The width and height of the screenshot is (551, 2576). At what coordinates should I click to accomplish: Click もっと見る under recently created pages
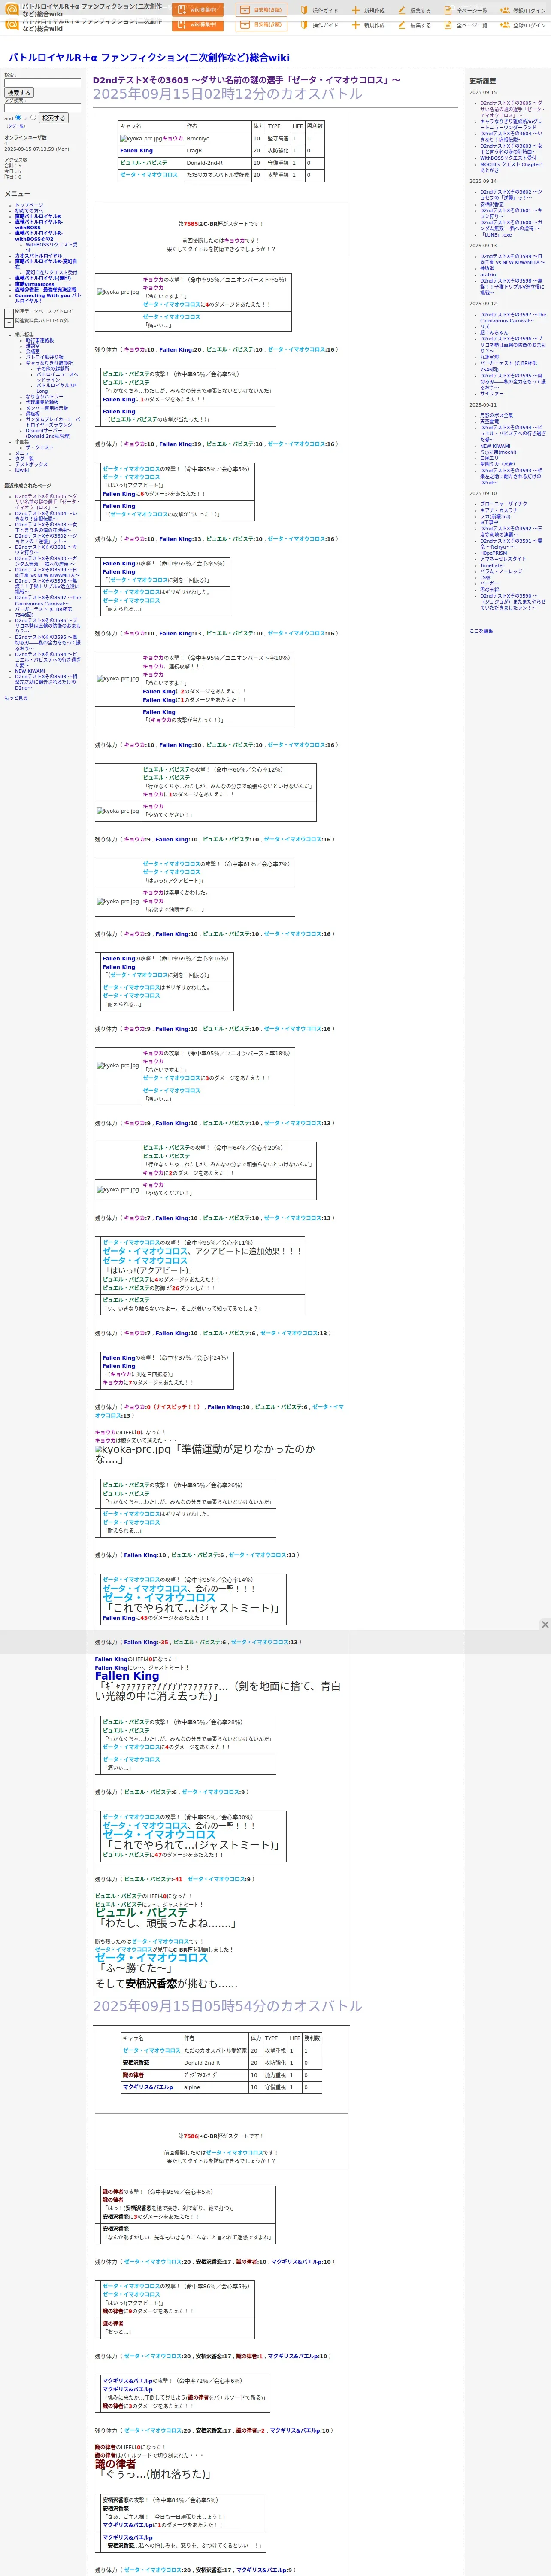(x=16, y=698)
